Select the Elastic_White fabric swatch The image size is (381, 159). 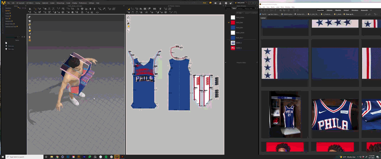(x=233, y=32)
